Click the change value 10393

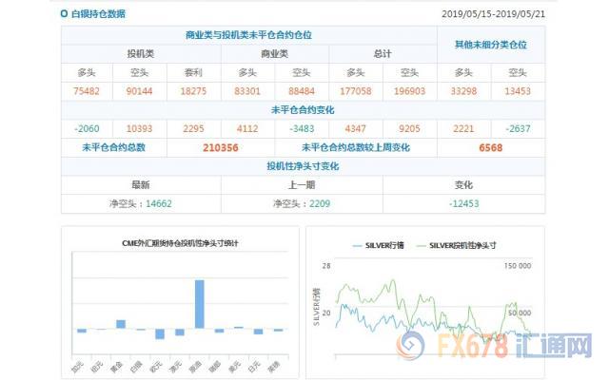coord(140,129)
